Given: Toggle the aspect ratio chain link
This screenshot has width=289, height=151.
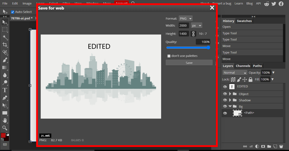Looking at the screenshot, I should click(193, 34).
